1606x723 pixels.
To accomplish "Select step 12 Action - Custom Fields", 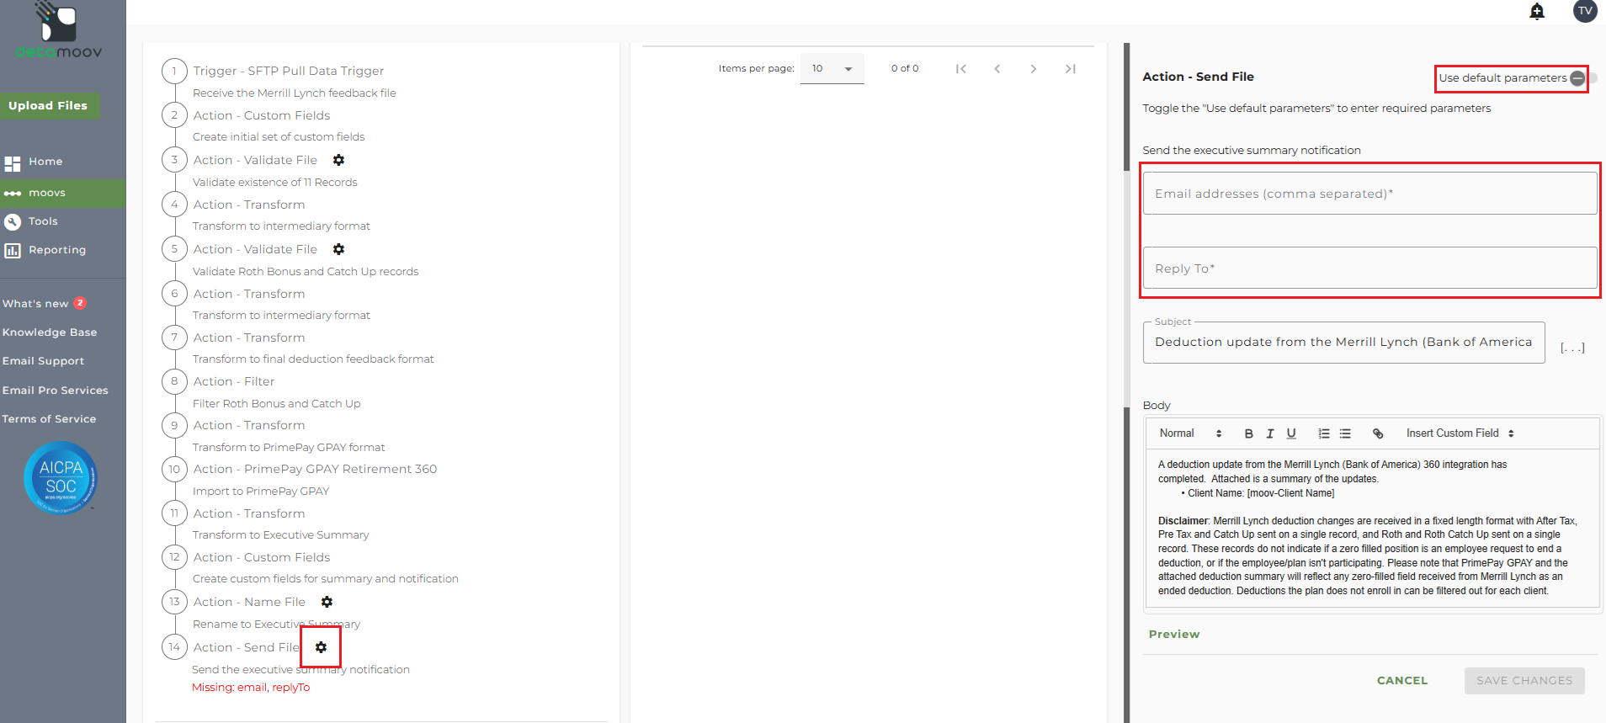I will pos(262,557).
